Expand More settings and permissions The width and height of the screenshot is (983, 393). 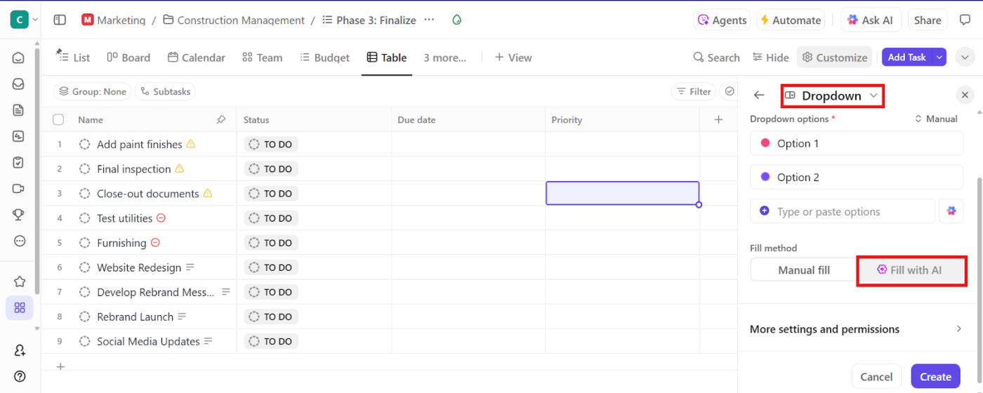tap(856, 329)
